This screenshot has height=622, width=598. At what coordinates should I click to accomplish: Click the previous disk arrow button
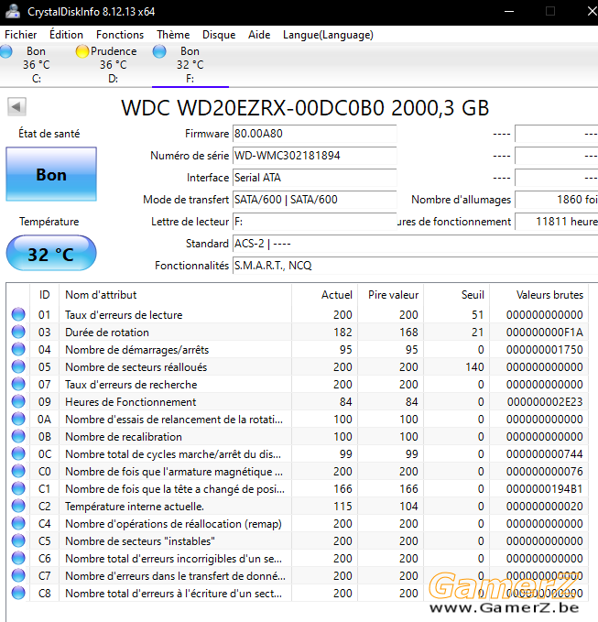(16, 106)
